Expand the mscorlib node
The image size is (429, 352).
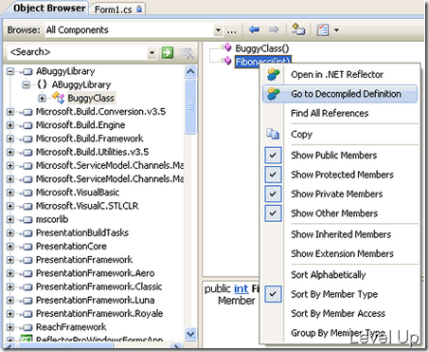(x=10, y=219)
